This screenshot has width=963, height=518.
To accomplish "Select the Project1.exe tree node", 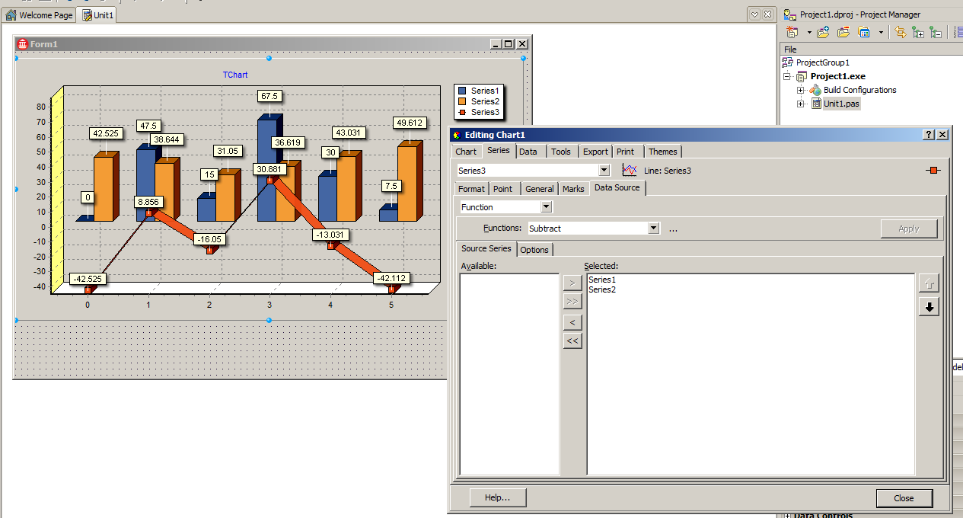I will [x=837, y=76].
